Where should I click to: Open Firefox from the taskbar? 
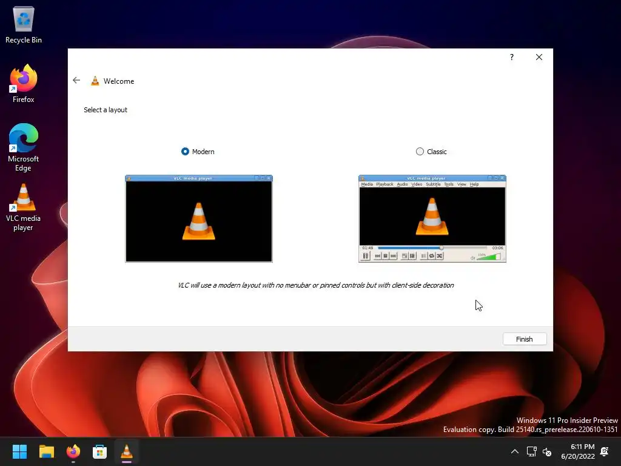(x=73, y=451)
